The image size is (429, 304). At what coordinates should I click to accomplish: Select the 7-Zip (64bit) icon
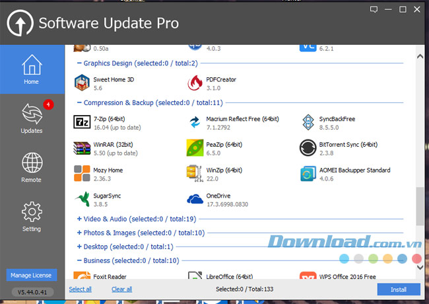(x=82, y=122)
